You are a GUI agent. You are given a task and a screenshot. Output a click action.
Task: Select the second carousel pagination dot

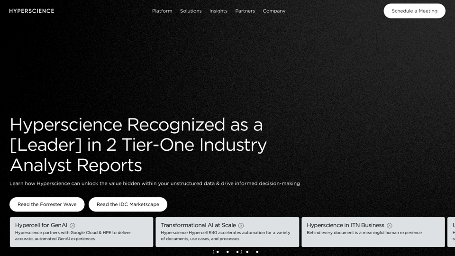(x=227, y=252)
